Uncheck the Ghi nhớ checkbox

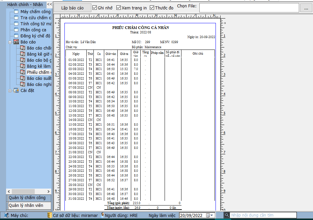tap(95, 8)
